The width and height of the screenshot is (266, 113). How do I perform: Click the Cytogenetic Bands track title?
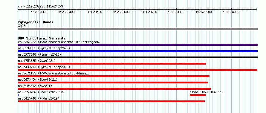(x=36, y=22)
